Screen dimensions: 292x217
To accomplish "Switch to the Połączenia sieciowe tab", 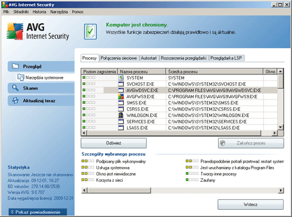I will click(119, 58).
